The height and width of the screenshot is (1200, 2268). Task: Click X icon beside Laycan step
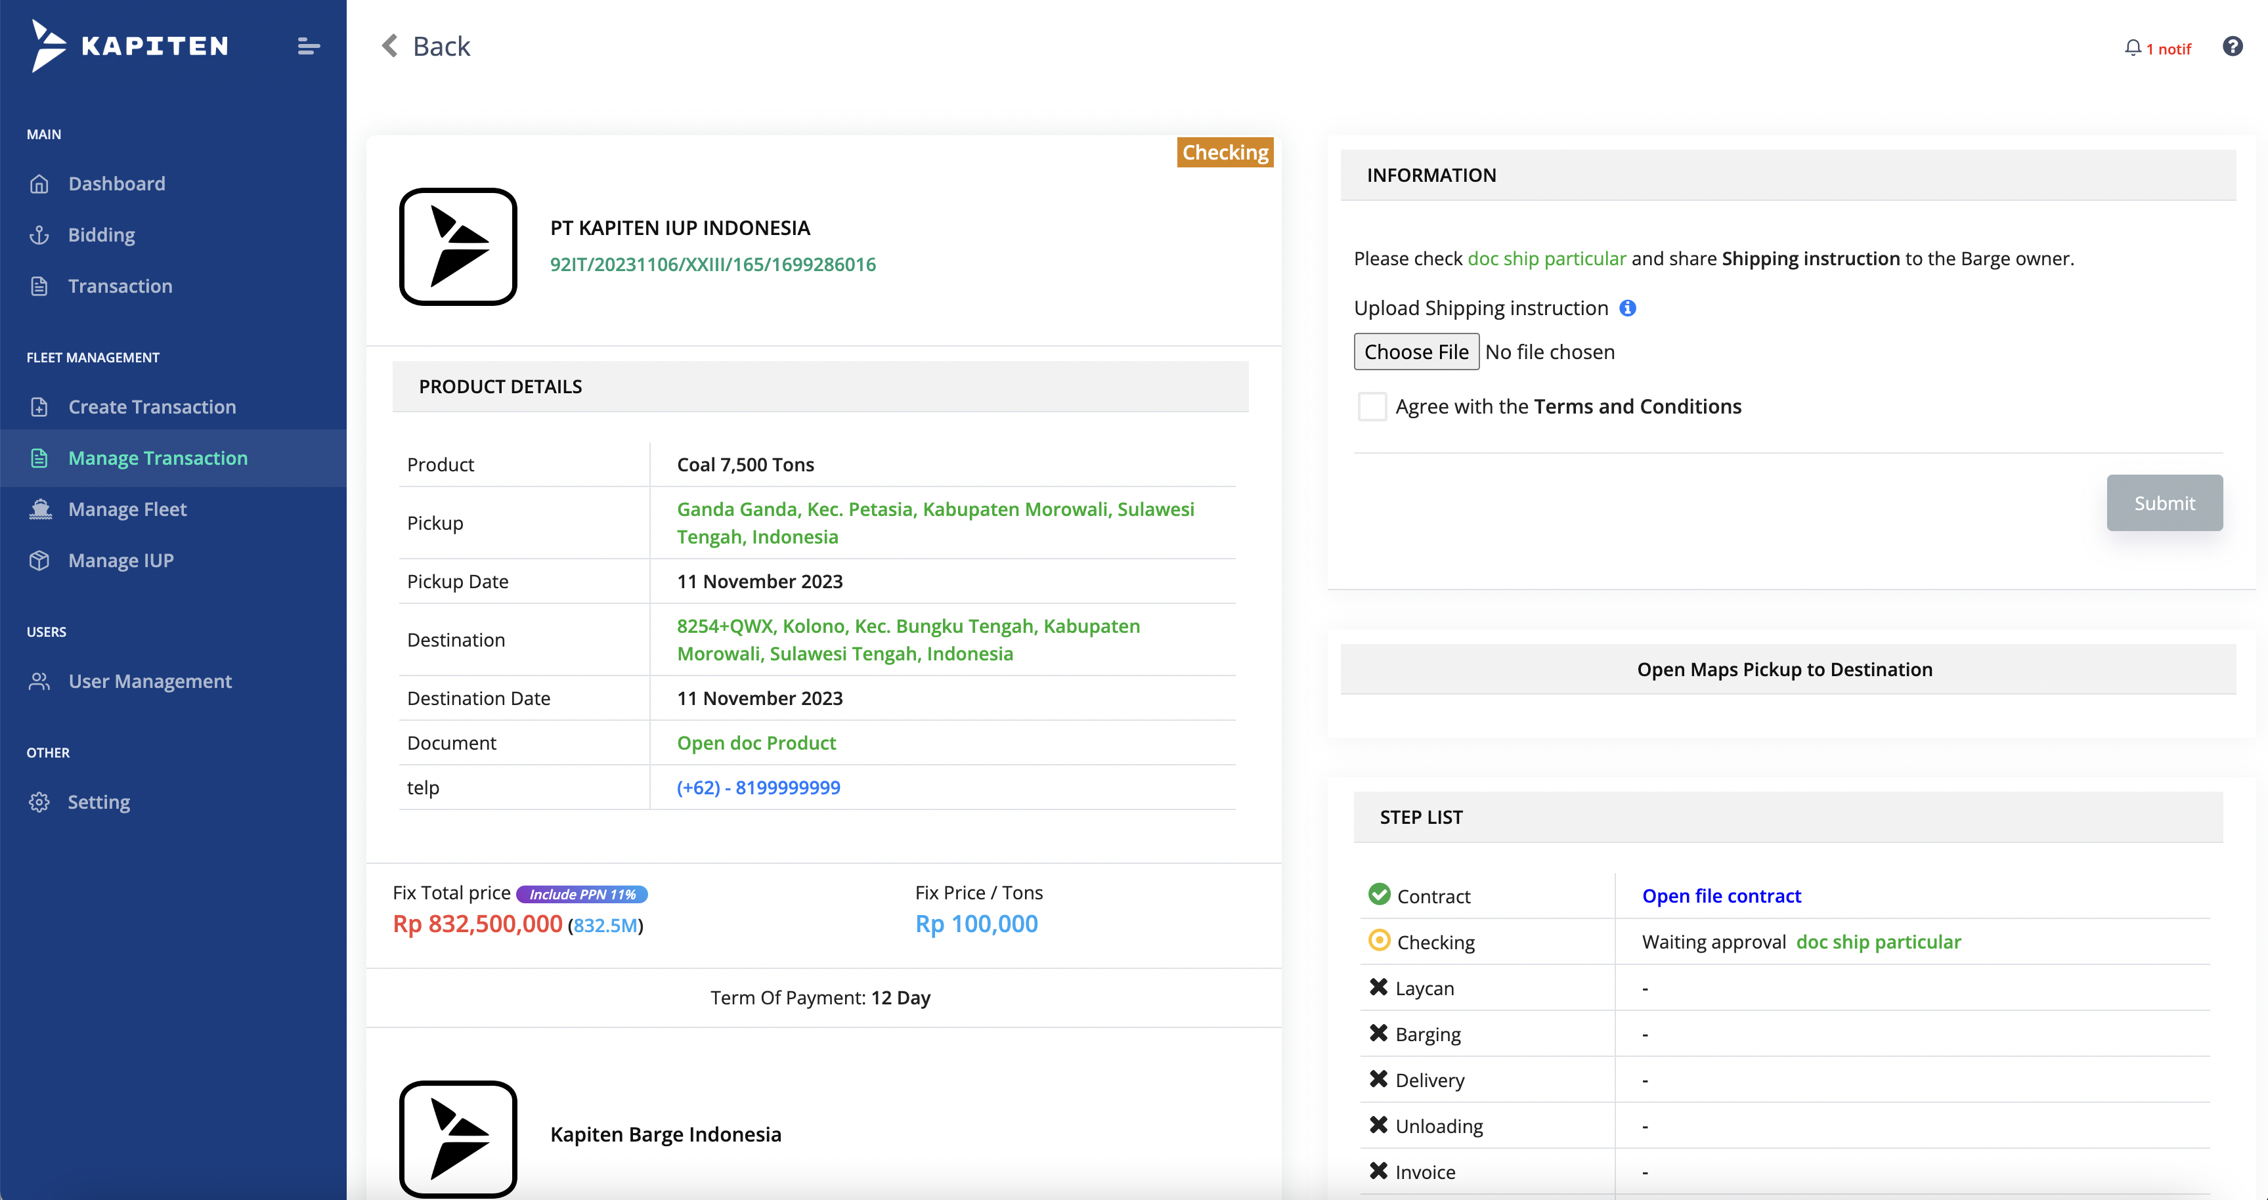[x=1378, y=987]
